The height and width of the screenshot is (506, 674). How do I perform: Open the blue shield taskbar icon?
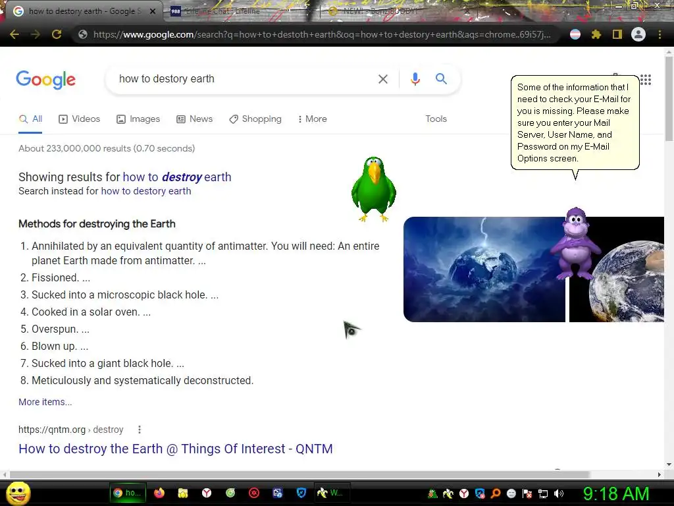[301, 493]
